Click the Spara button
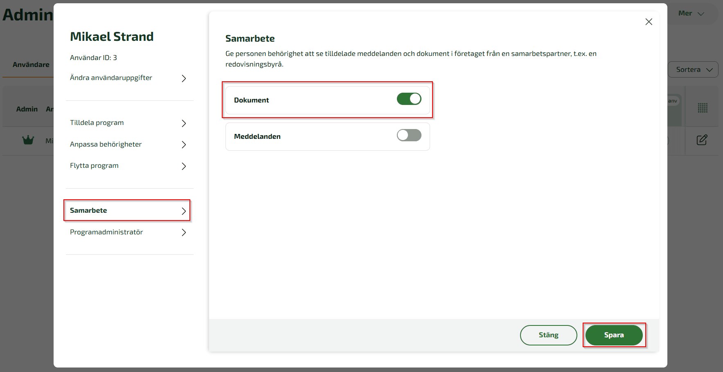The height and width of the screenshot is (372, 723). 614,335
